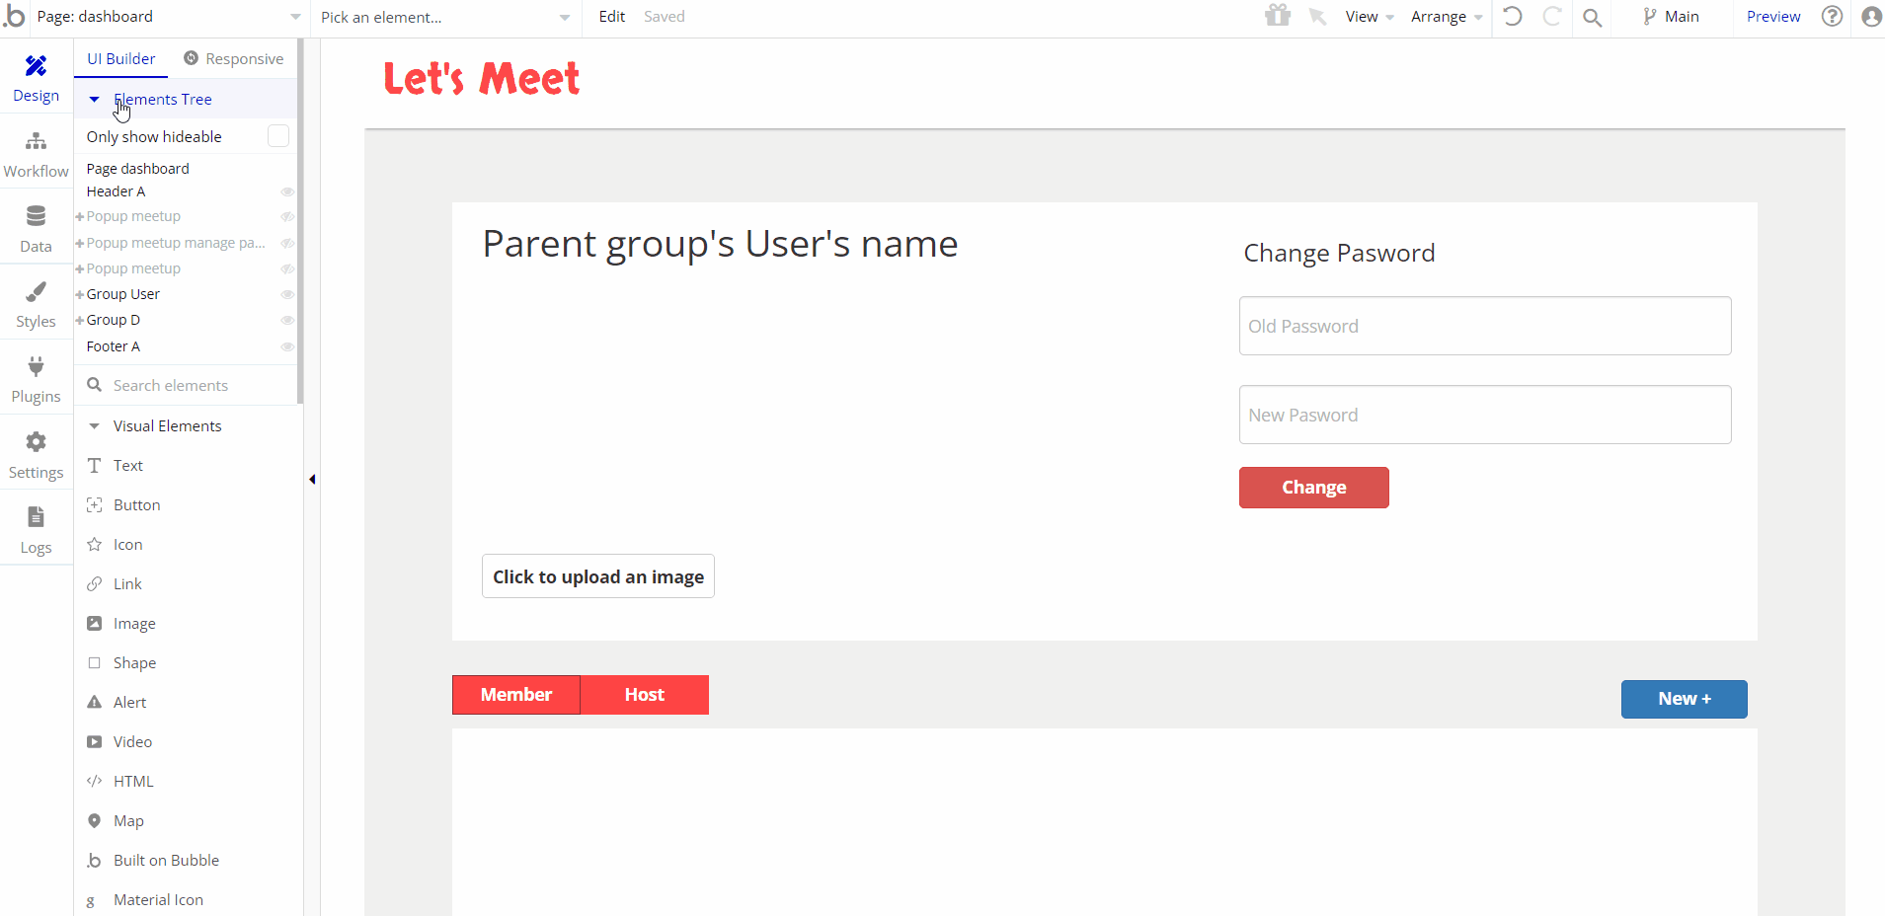This screenshot has height=916, width=1885.
Task: Expand the Group D tree item
Action: click(80, 320)
